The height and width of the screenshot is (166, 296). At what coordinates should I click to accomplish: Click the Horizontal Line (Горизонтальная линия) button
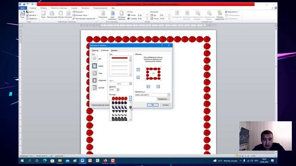100,105
